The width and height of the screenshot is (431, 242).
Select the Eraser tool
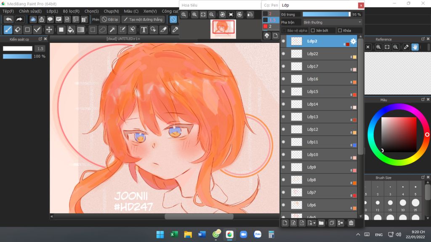(x=18, y=30)
